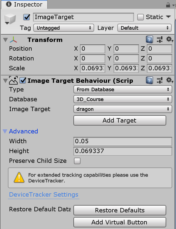Click the Transform help icon
Screen dimensions: 176x229
(x=149, y=39)
